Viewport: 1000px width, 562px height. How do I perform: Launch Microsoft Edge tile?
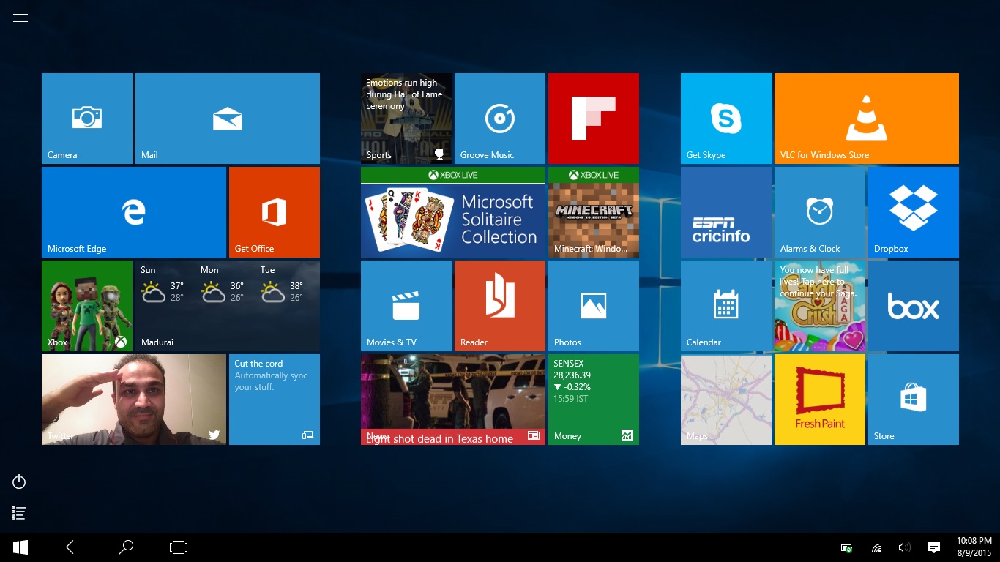(134, 212)
